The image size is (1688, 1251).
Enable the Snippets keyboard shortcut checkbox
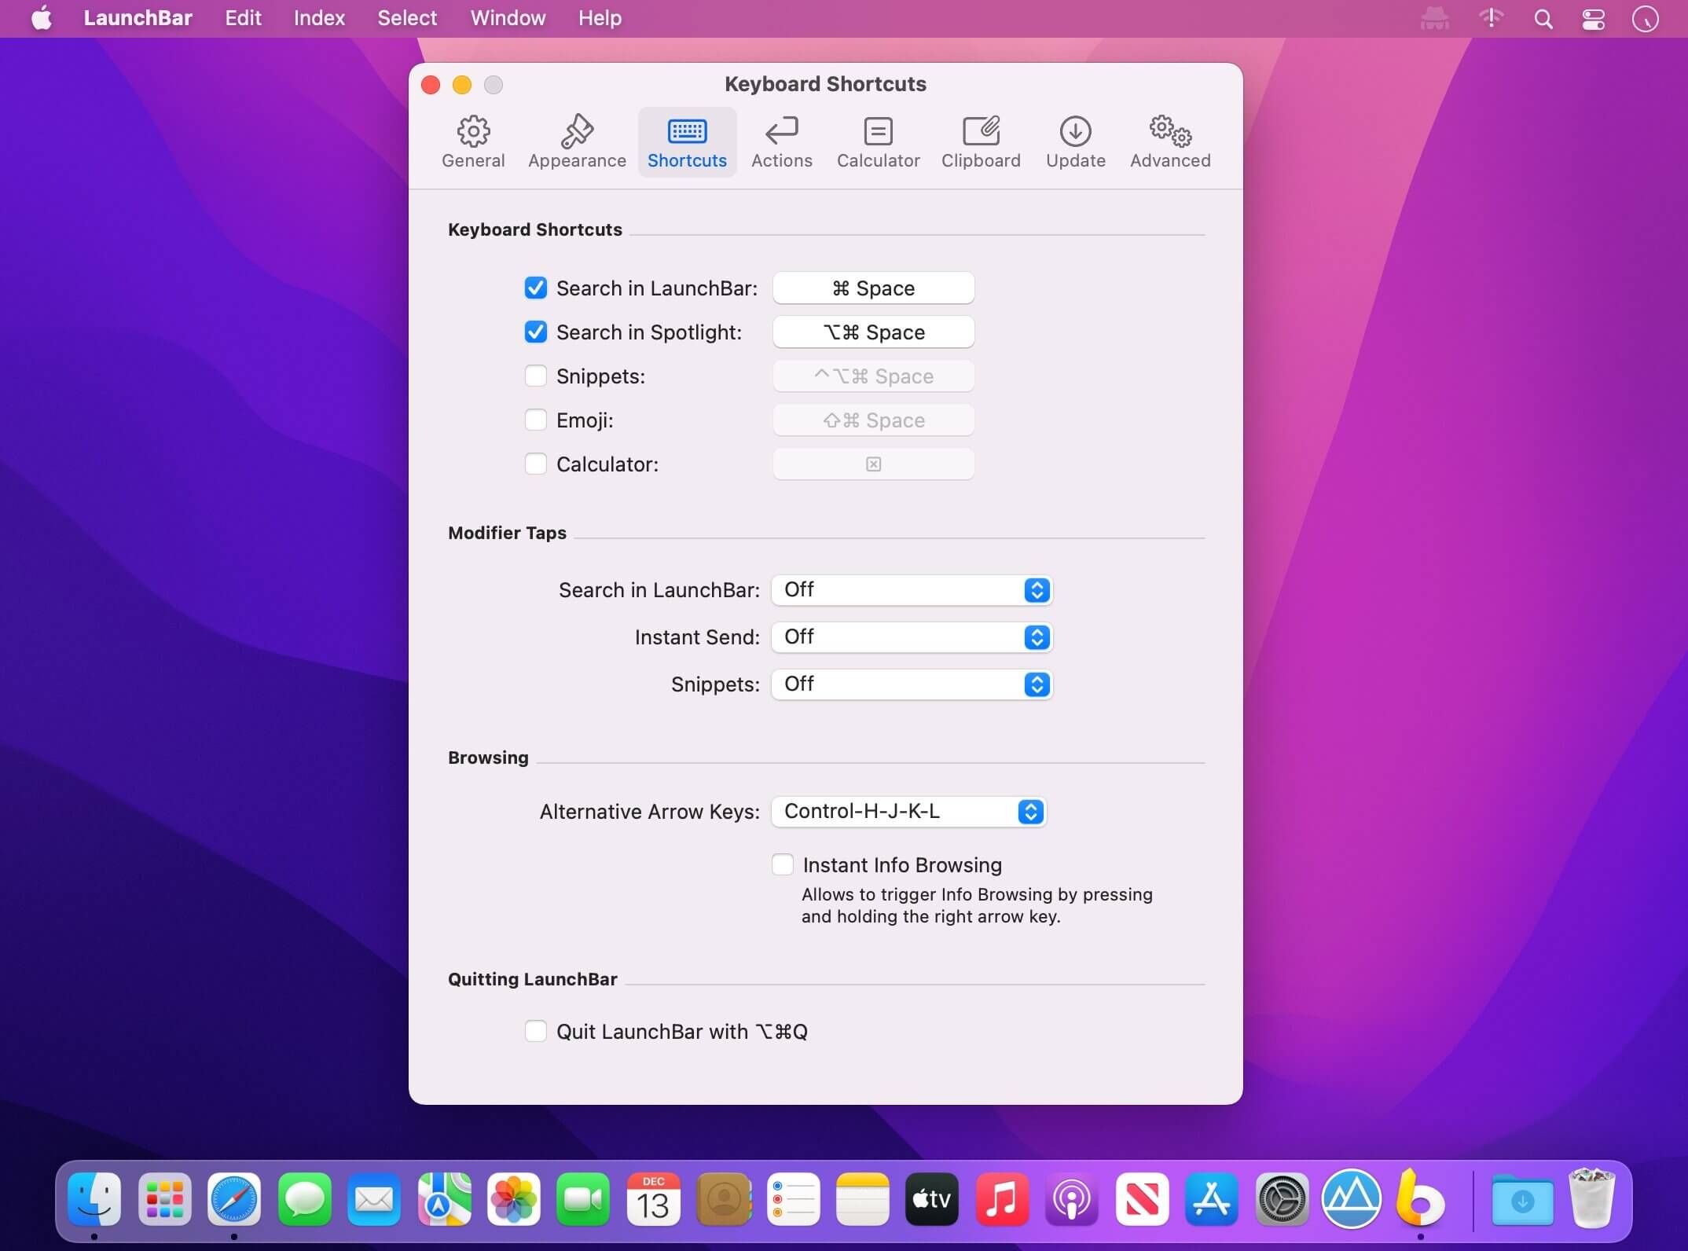536,376
